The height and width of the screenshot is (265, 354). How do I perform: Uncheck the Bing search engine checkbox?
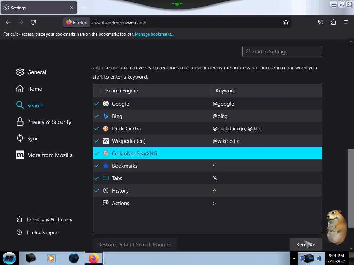tap(97, 116)
